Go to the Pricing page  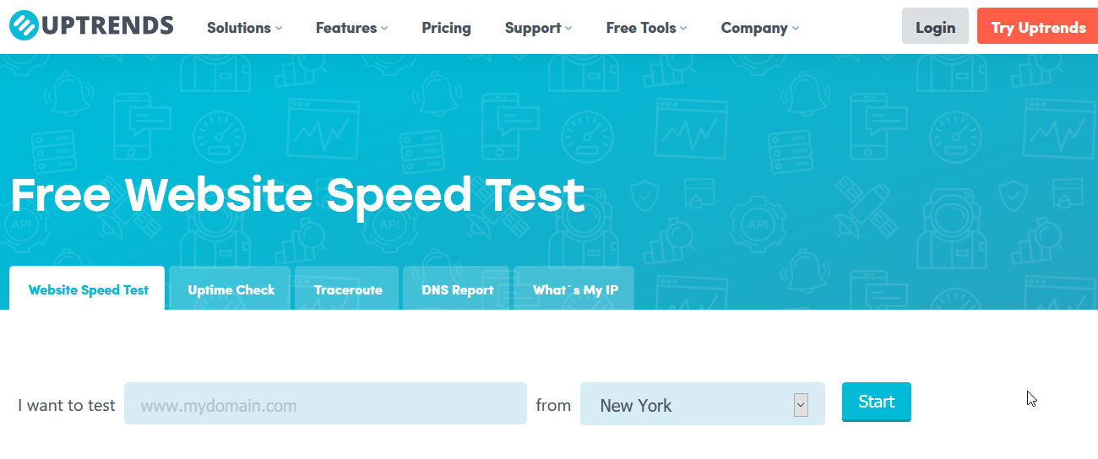click(446, 28)
